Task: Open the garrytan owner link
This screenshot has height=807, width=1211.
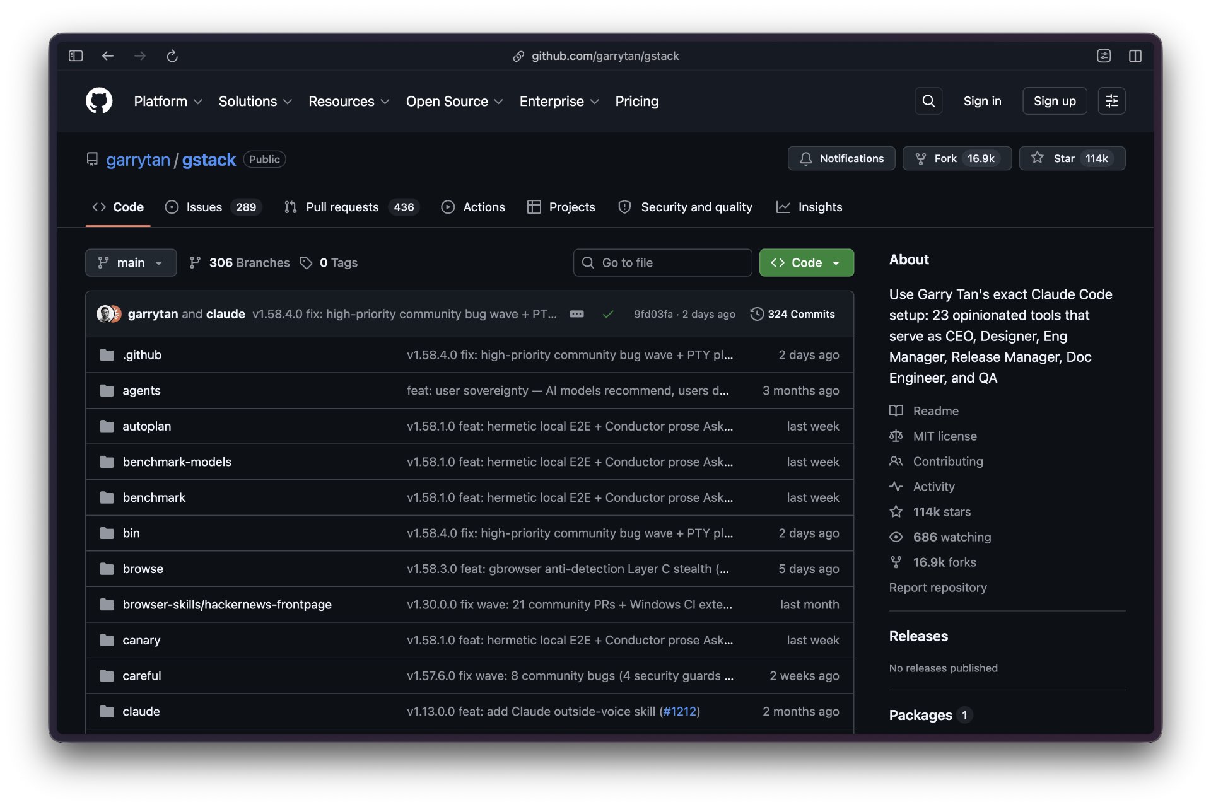Action: [138, 160]
